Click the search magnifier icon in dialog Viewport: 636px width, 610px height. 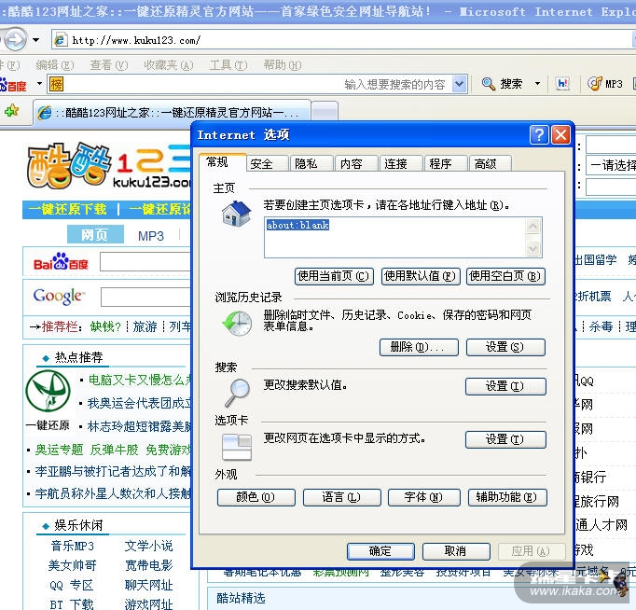(x=237, y=392)
